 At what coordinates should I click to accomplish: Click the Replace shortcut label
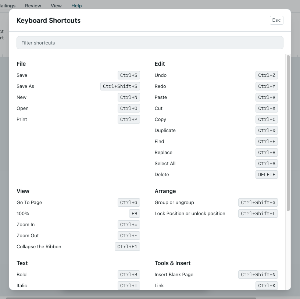tap(163, 153)
